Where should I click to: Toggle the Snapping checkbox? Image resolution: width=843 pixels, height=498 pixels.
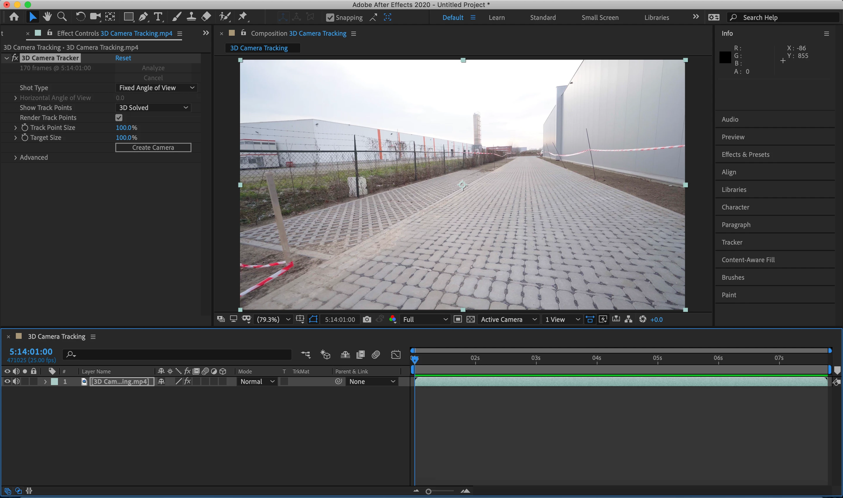330,18
